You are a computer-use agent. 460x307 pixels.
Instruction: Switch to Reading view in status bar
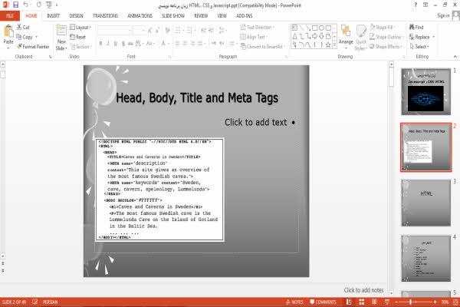coord(374,302)
